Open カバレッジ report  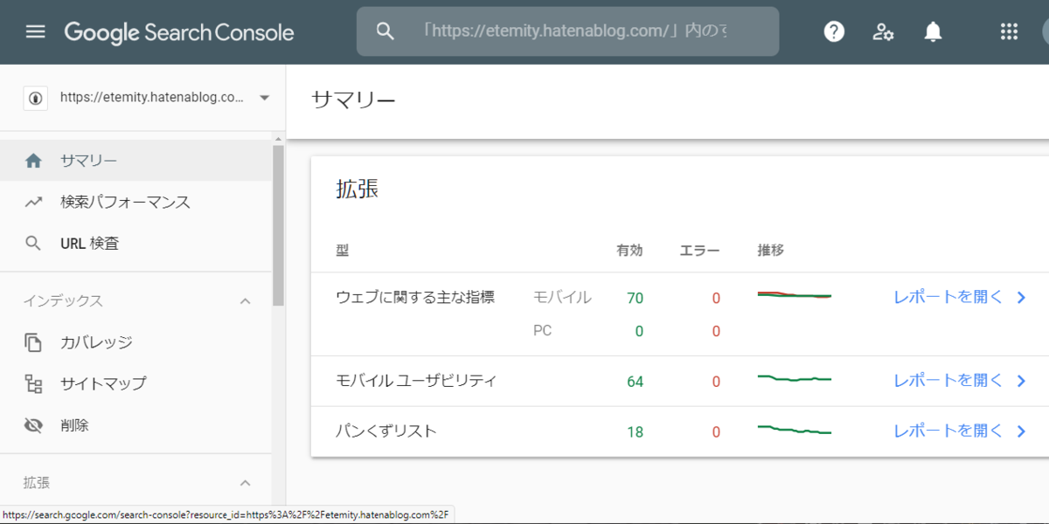coord(136,342)
